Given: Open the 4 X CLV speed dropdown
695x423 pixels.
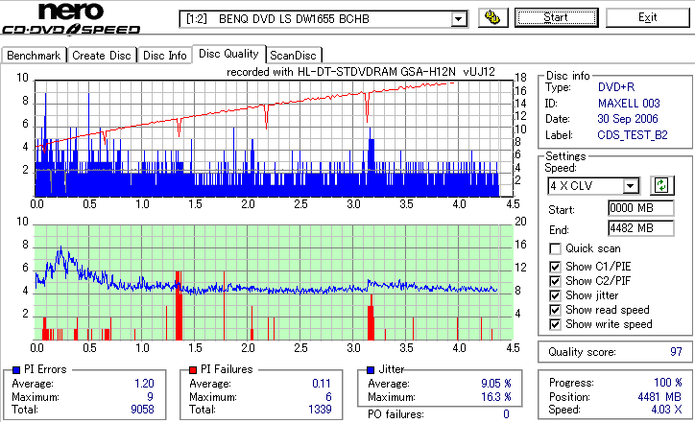Looking at the screenshot, I should point(630,185).
